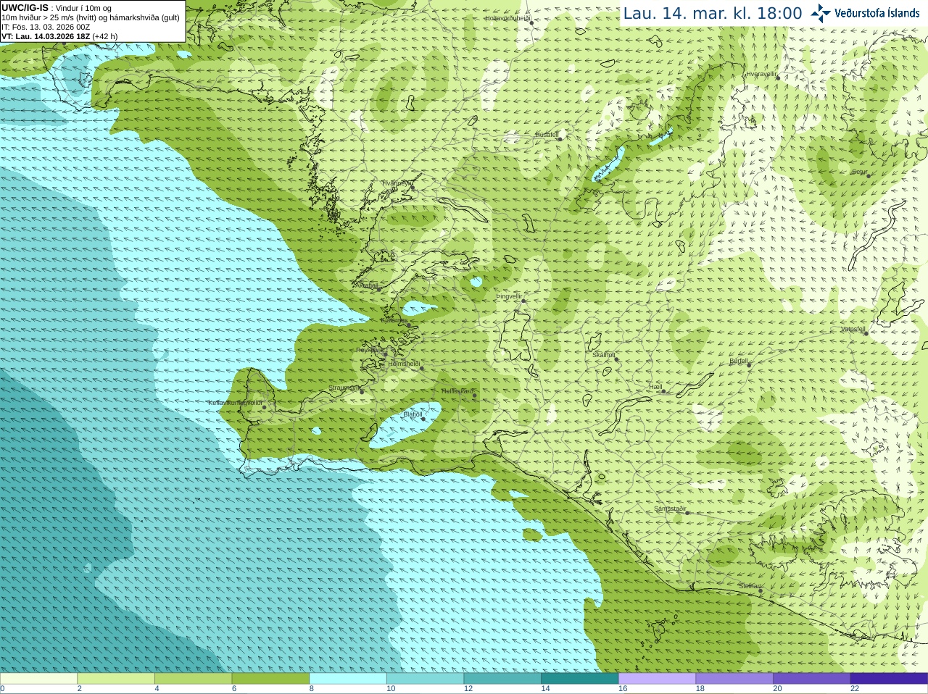
Task: Click the 6–8 m/s olive green swatch
Action: (x=270, y=679)
